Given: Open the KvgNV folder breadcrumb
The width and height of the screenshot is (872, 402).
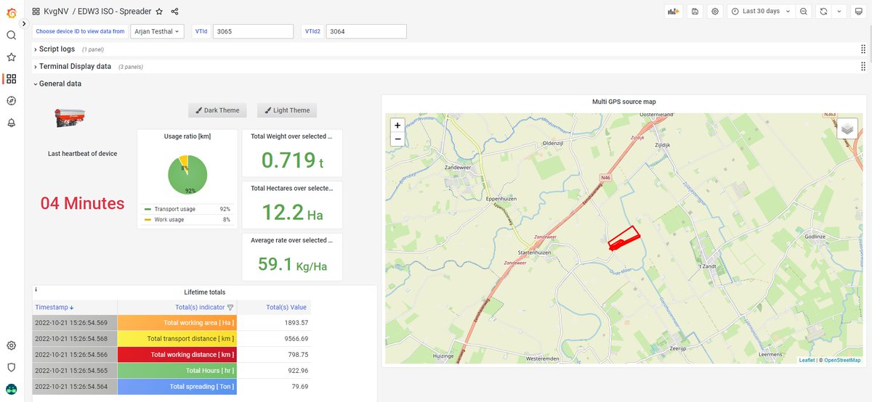Looking at the screenshot, I should pyautogui.click(x=57, y=12).
